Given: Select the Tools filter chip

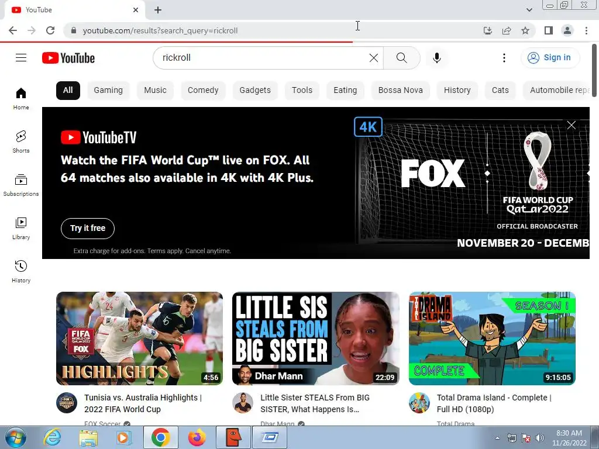Looking at the screenshot, I should tap(302, 91).
